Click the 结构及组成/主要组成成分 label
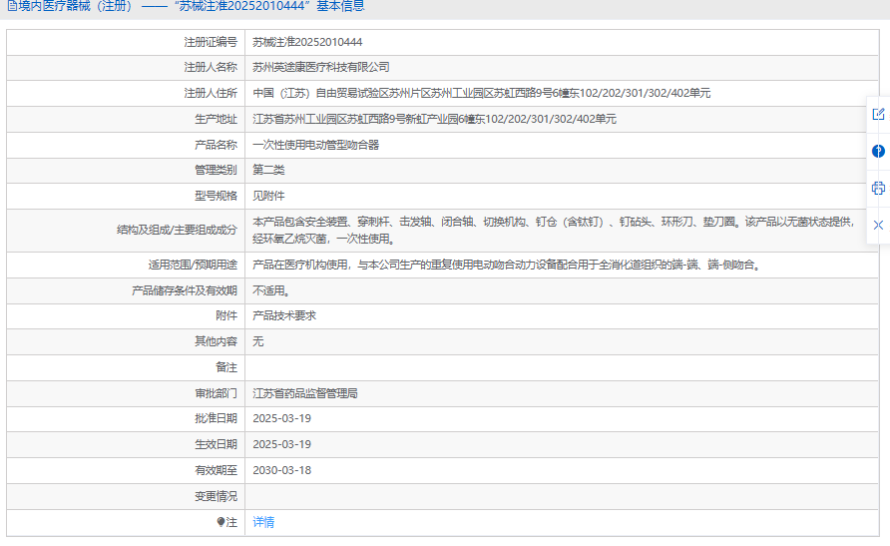Screen dimensions: 890x546 pyautogui.click(x=177, y=230)
